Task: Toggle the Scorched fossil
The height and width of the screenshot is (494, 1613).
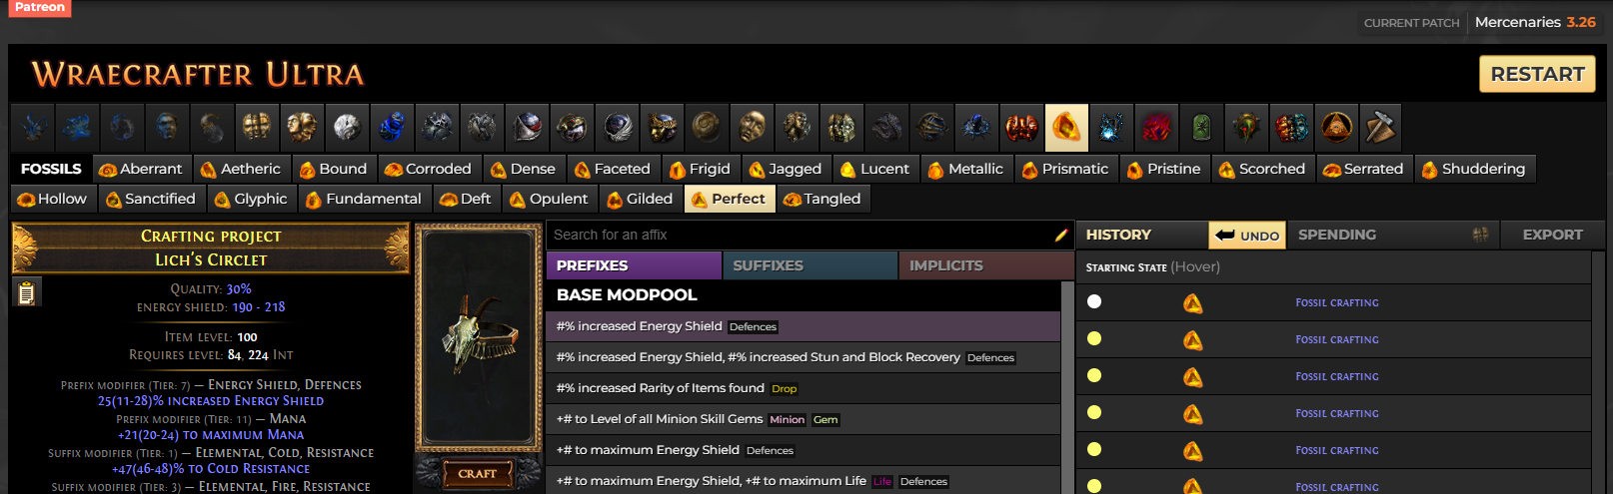Action: [x=1262, y=169]
